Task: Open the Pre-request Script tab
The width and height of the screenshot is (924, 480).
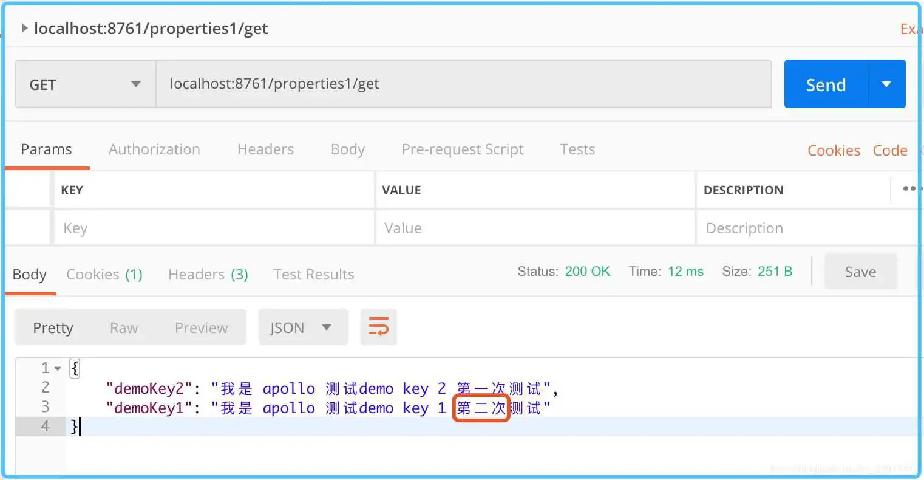Action: coord(462,149)
